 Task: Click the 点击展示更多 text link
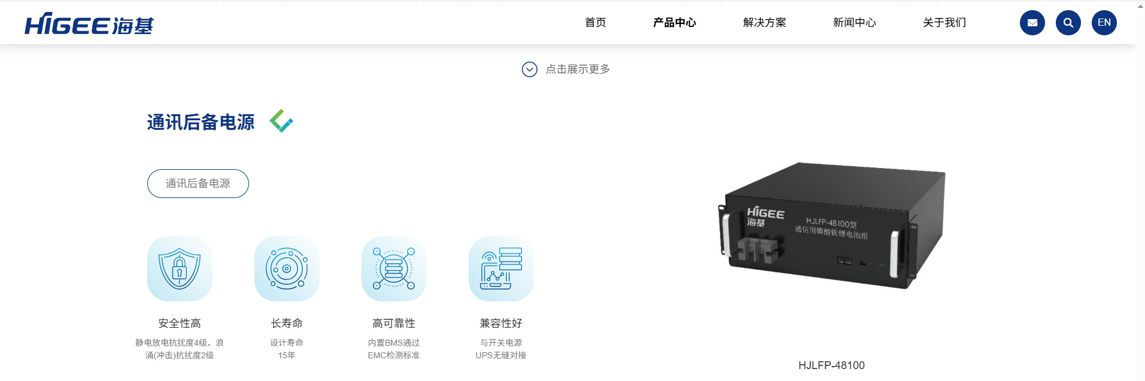coord(578,69)
